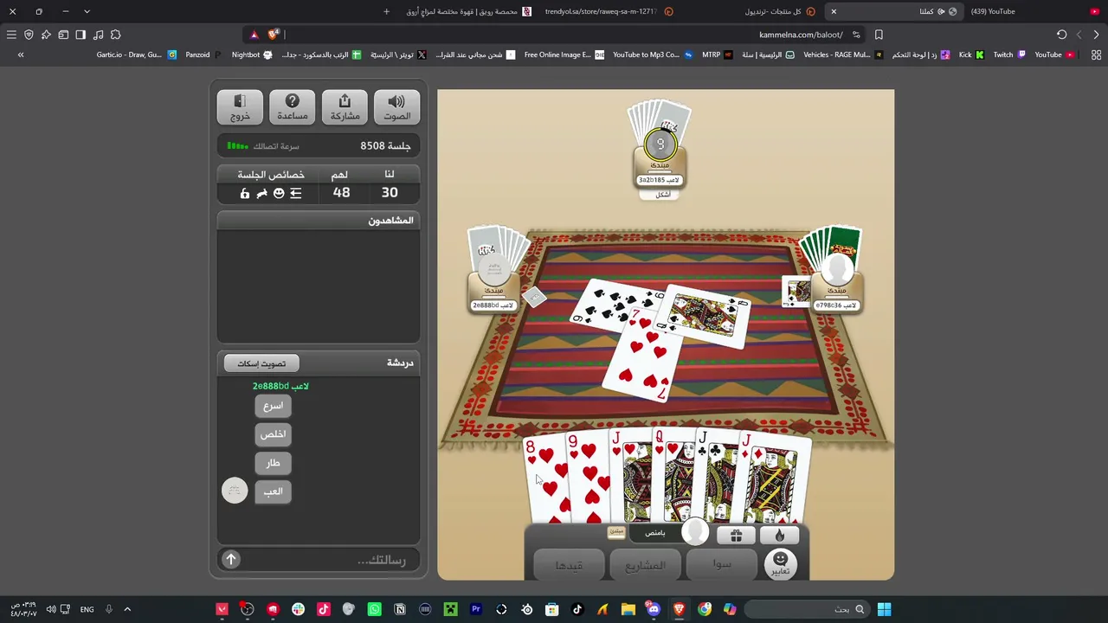Screen dimensions: 1108x623
Task: Open the Twitch bookmark
Action: pyautogui.click(x=1009, y=55)
